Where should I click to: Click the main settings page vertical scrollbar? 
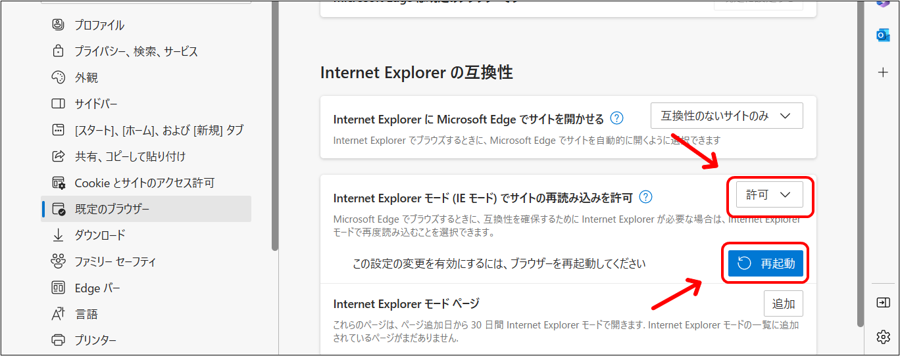point(861,164)
